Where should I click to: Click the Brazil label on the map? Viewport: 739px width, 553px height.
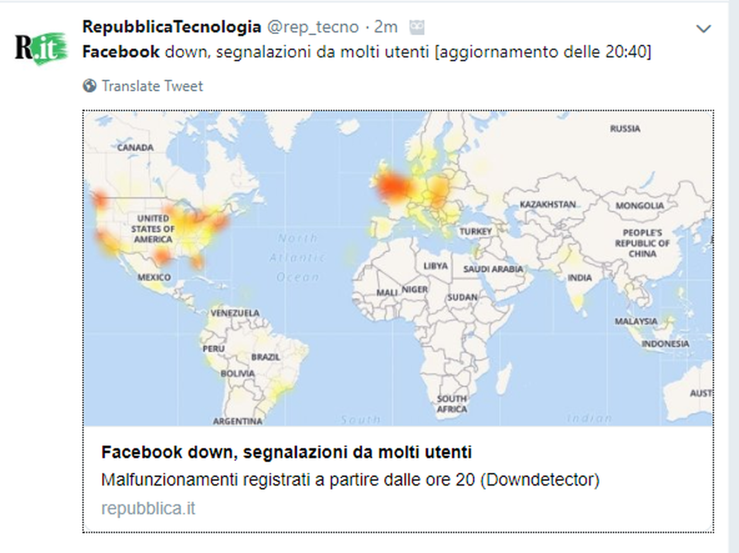point(266,357)
